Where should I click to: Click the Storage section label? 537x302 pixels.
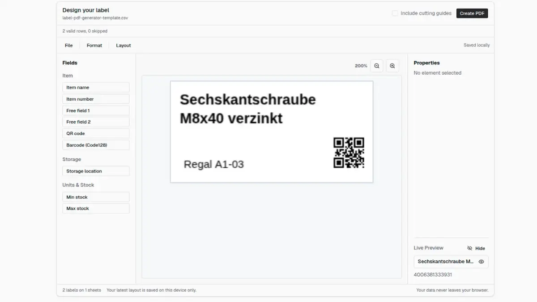tap(72, 159)
